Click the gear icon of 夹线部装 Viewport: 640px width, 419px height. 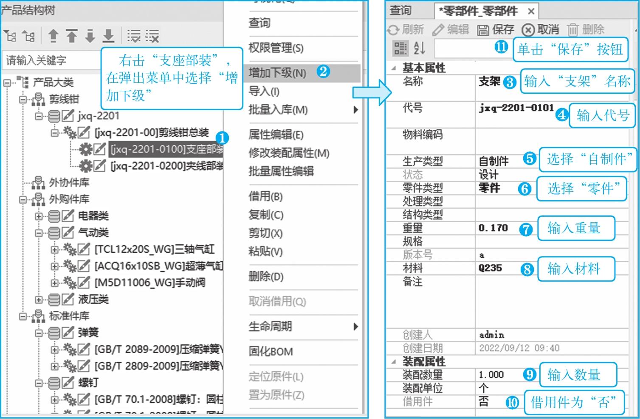coord(86,166)
